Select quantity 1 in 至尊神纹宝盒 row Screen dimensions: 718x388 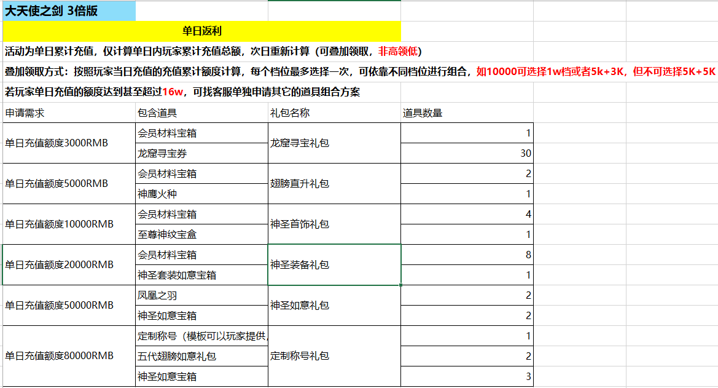467,234
